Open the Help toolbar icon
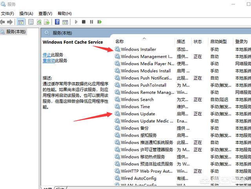 click(57, 22)
